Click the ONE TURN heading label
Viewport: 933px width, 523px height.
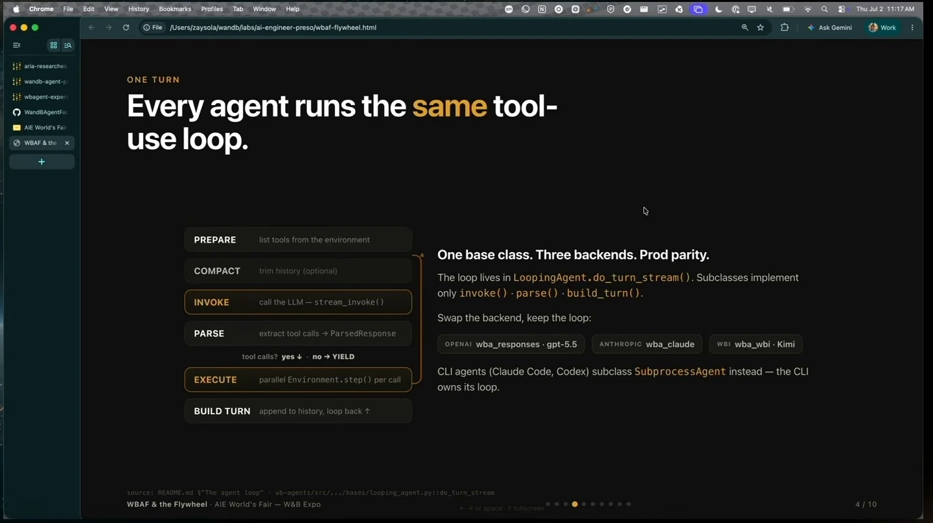pyautogui.click(x=154, y=80)
